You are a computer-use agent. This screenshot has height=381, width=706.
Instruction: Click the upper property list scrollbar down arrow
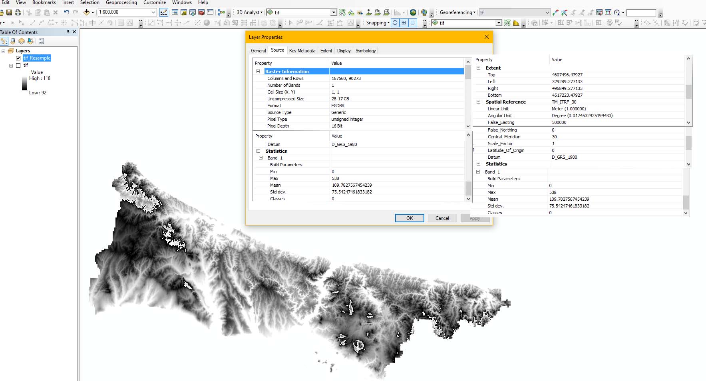[468, 126]
